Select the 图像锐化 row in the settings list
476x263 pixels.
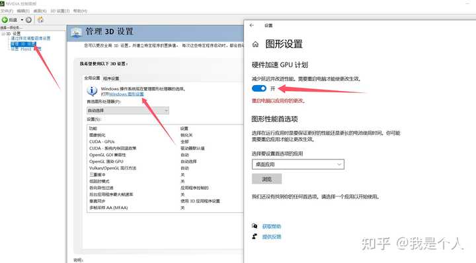(165, 135)
